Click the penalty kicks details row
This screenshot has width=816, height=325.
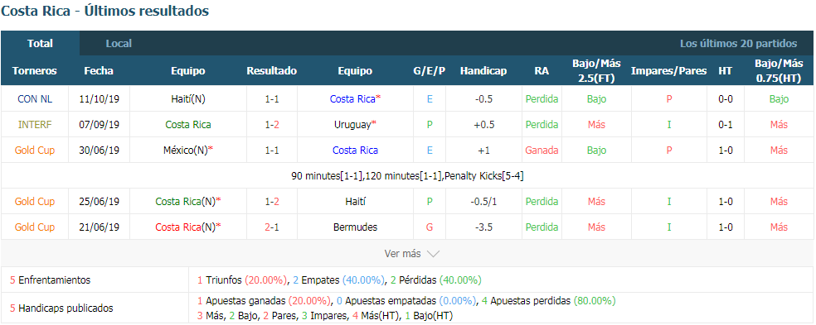407,176
